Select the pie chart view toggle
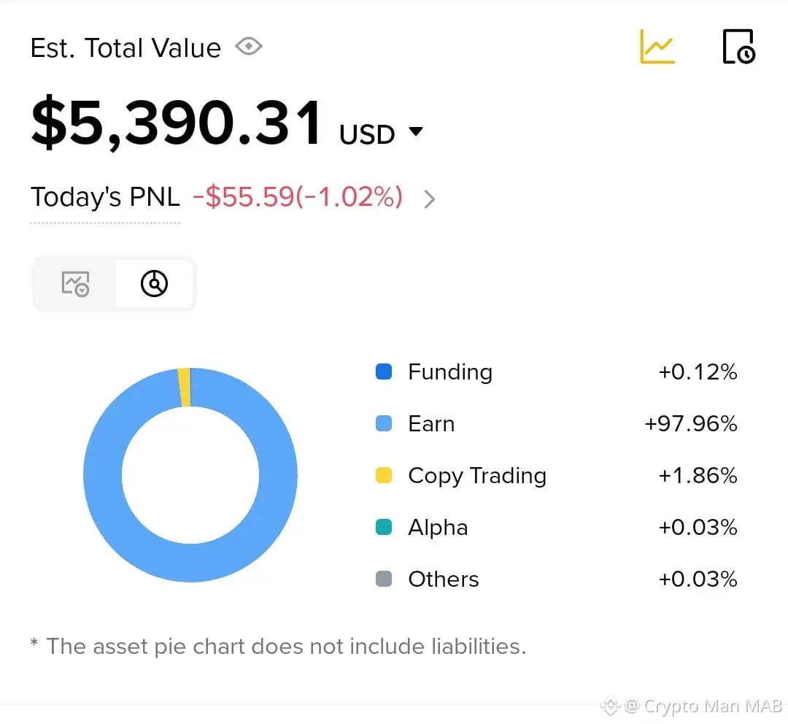 coord(154,283)
